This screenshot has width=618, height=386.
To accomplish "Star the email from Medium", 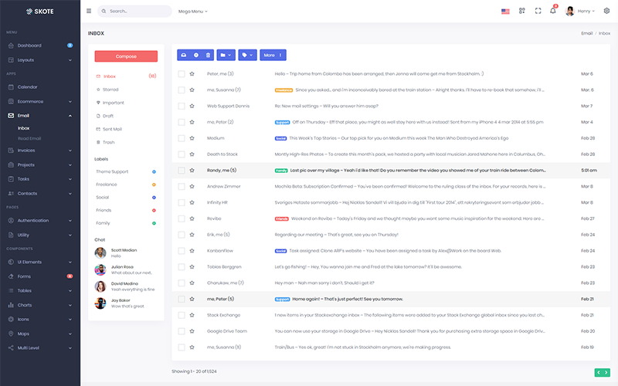I will (x=192, y=138).
